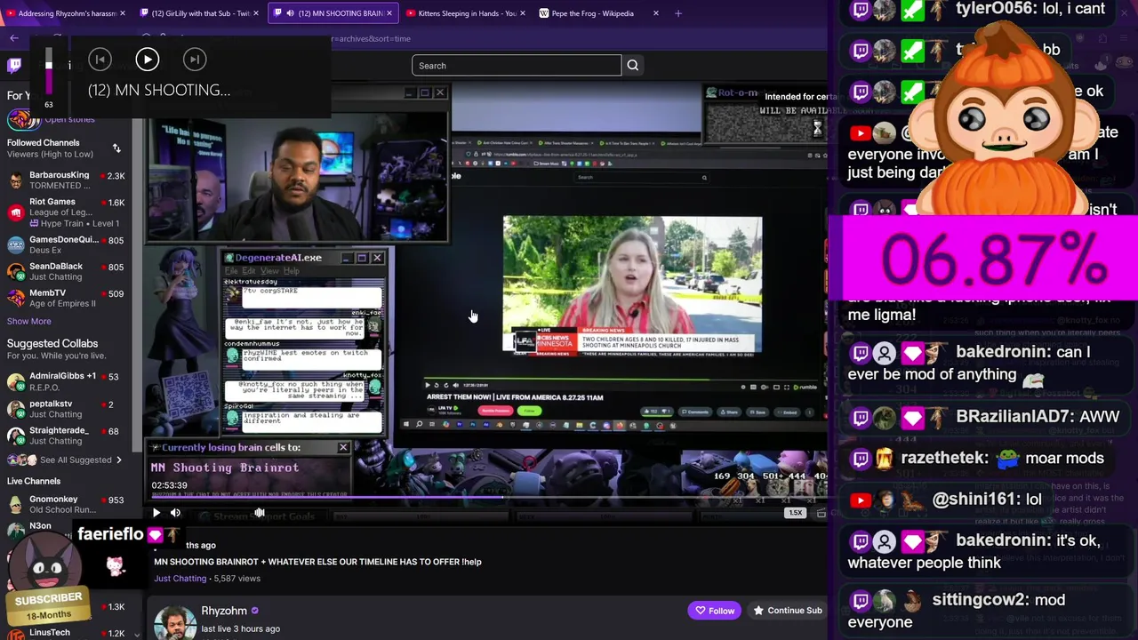
Task: Open Riot Games channel from sidebar
Action: point(66,212)
